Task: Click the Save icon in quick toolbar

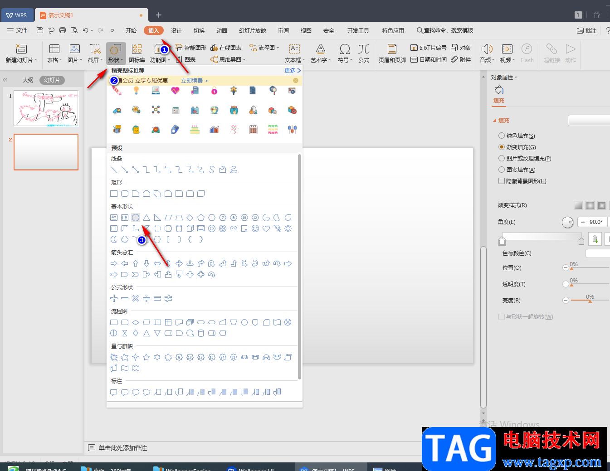Action: [x=40, y=30]
